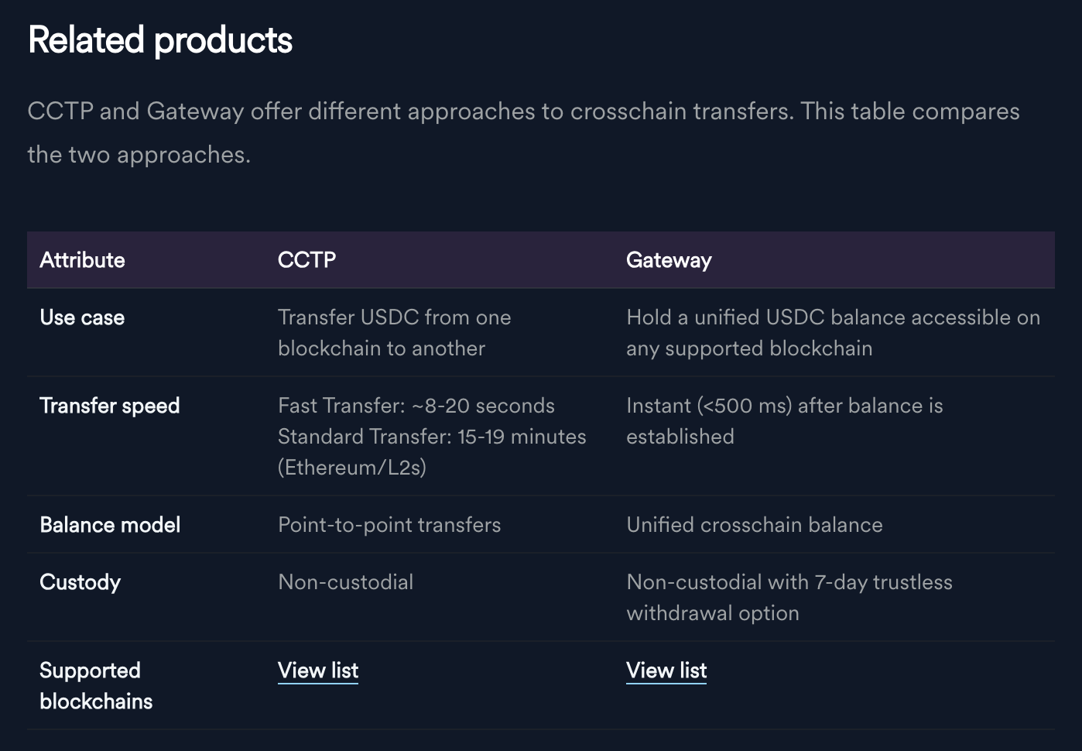The height and width of the screenshot is (751, 1082).
Task: Click the CCTP Non-custodial cell
Action: pyautogui.click(x=346, y=582)
